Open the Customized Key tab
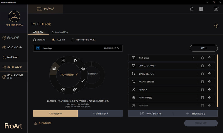The height and width of the screenshot is (133, 223). pyautogui.click(x=60, y=32)
